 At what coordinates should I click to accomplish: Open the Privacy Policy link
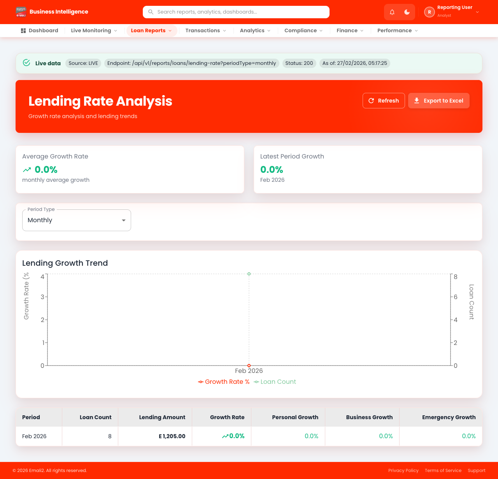click(x=403, y=470)
